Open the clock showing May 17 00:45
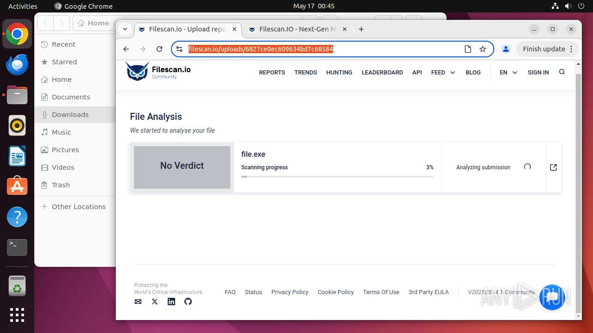The image size is (593, 333). [314, 6]
